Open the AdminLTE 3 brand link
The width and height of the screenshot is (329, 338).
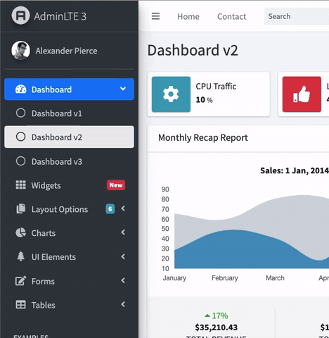[x=49, y=16]
